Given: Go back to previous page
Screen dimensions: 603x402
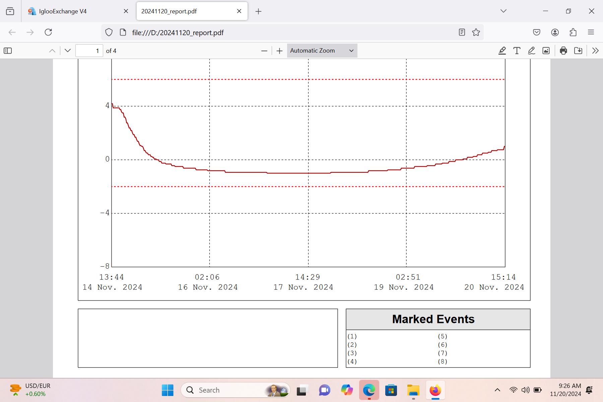Looking at the screenshot, I should click(12, 32).
